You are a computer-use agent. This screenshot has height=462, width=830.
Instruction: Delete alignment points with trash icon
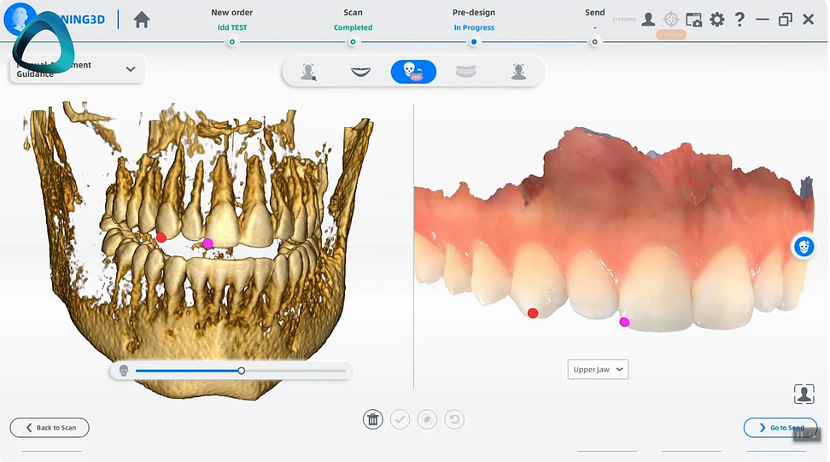point(372,419)
